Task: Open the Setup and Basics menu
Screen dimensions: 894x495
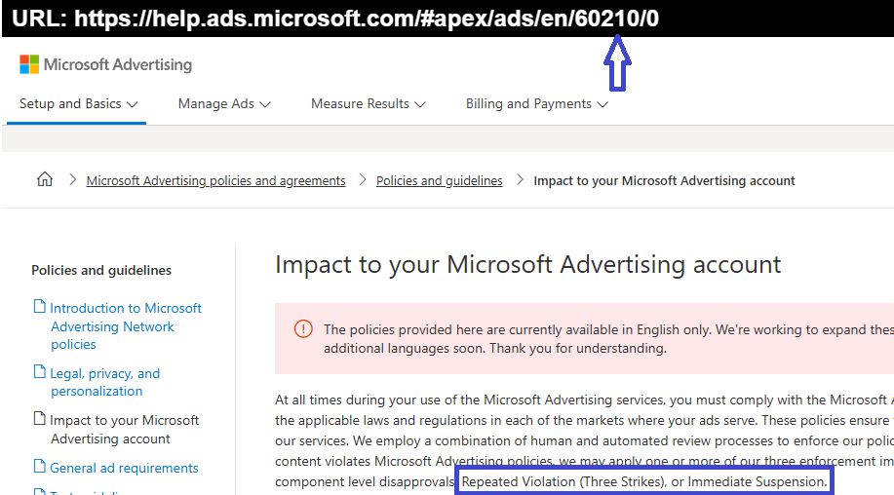Action: (x=79, y=103)
